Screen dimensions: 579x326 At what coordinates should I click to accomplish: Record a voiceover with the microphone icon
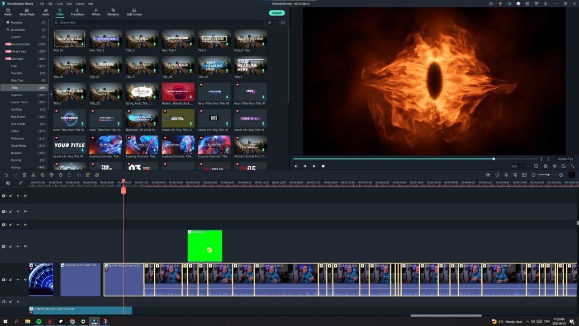click(506, 175)
